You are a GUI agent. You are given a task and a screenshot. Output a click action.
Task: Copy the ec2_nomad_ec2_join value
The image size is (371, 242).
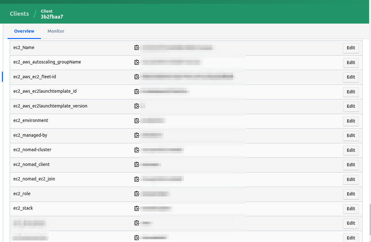click(137, 179)
